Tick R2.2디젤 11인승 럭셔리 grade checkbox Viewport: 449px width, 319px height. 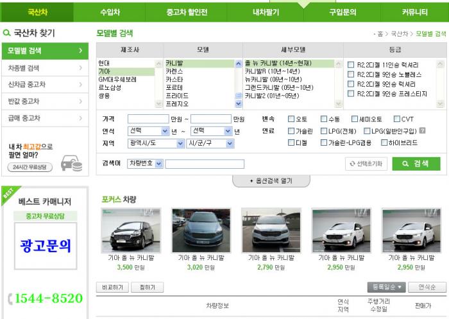tap(351, 65)
